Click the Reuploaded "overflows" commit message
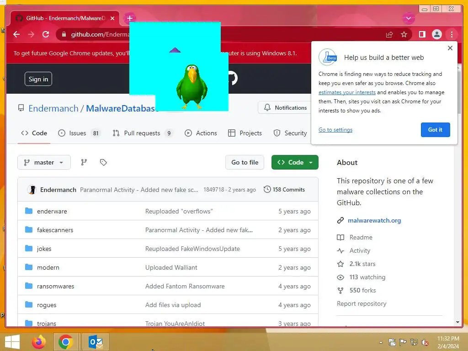This screenshot has height=351, width=468. (x=179, y=211)
